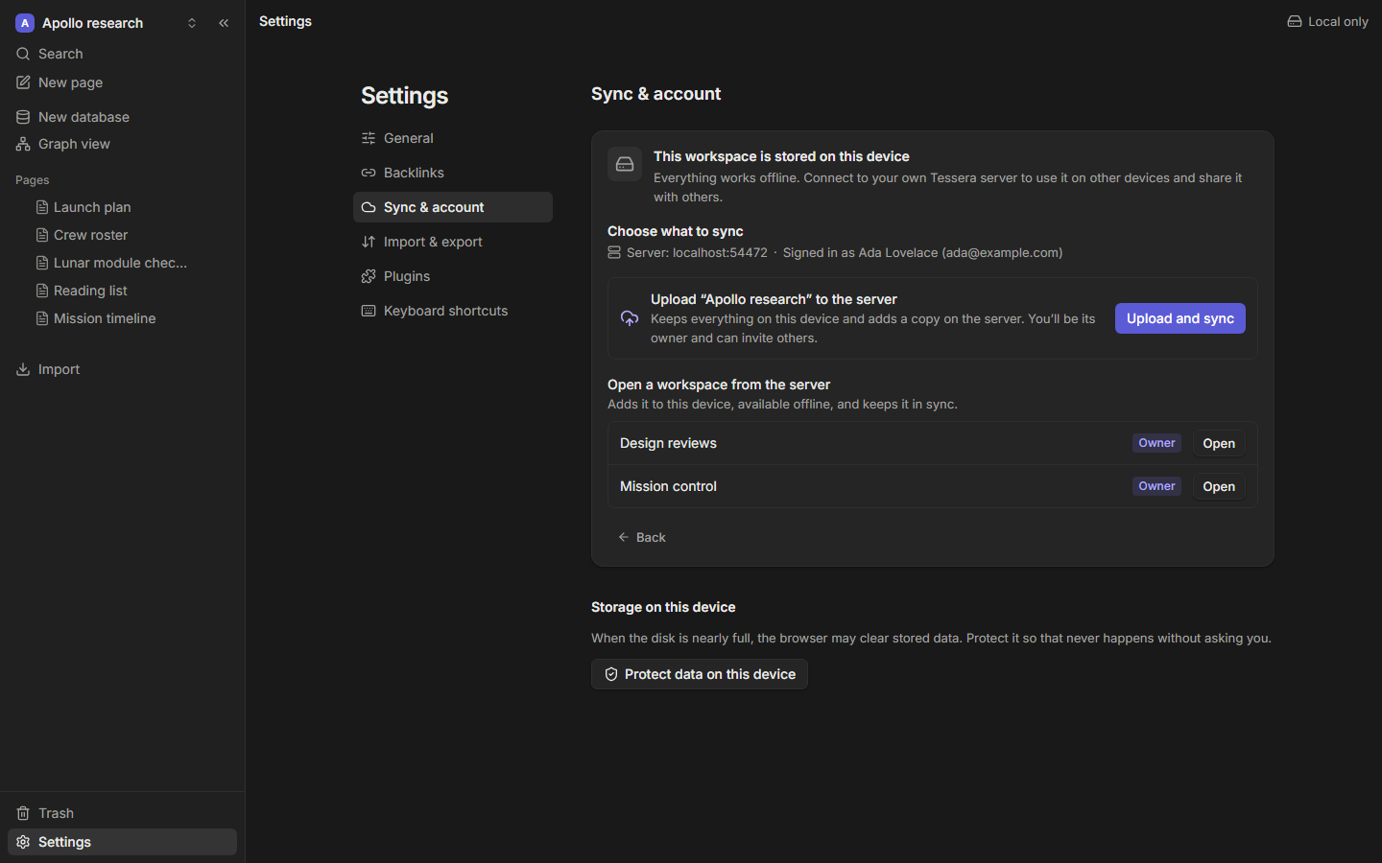Create a New page
The height and width of the screenshot is (863, 1382).
coord(122,82)
